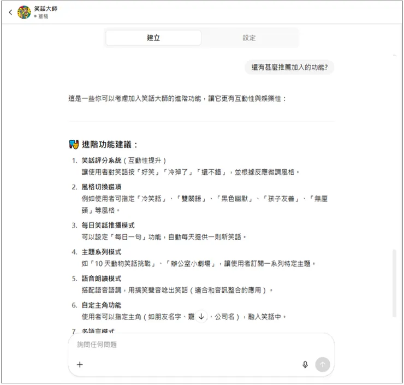Switch to the 建立 tab

[x=153, y=38]
